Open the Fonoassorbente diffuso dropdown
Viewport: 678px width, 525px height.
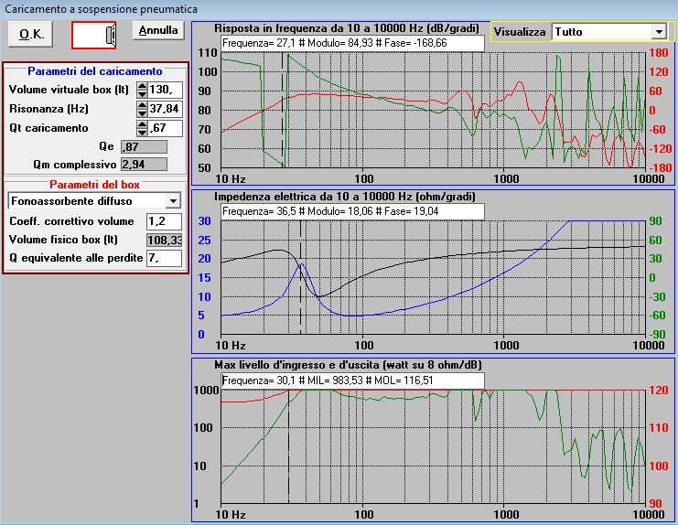[173, 201]
